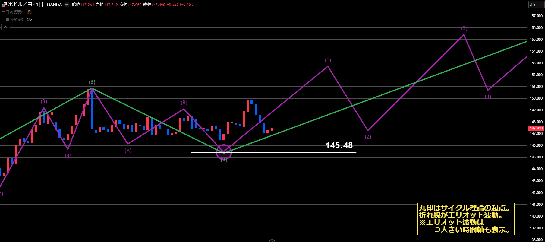The width and height of the screenshot is (545, 242).
Task: Click partial purple circle icon at bottom edge
Action: click(x=272, y=241)
